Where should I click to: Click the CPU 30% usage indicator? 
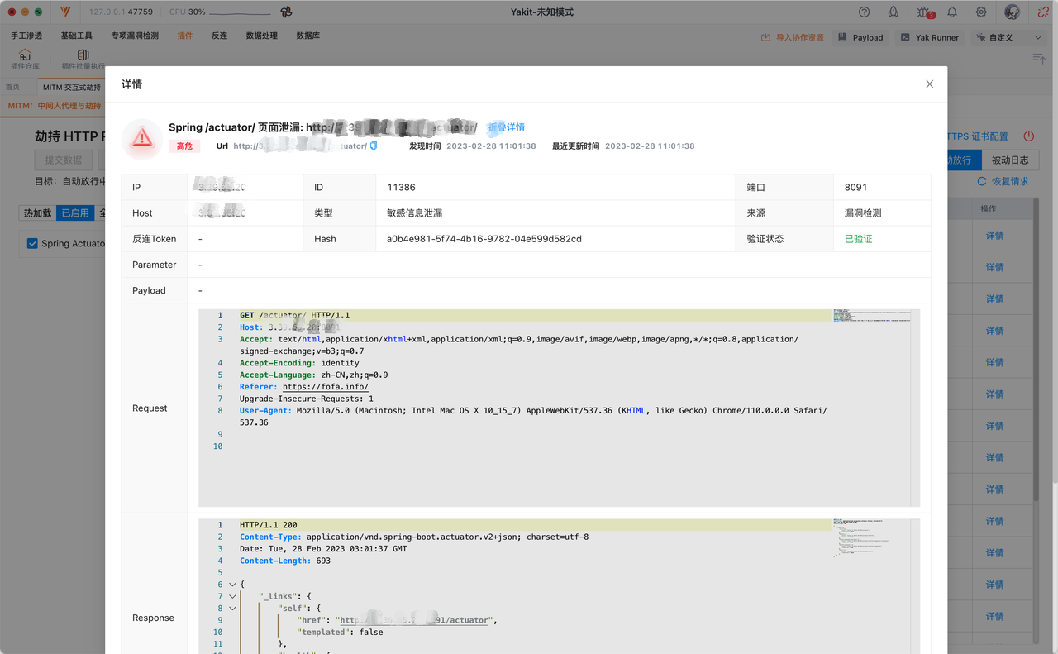coord(187,12)
